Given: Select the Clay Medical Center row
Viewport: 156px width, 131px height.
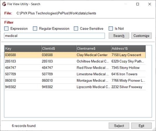Looking at the screenshot, I should pyautogui.click(x=75, y=55).
